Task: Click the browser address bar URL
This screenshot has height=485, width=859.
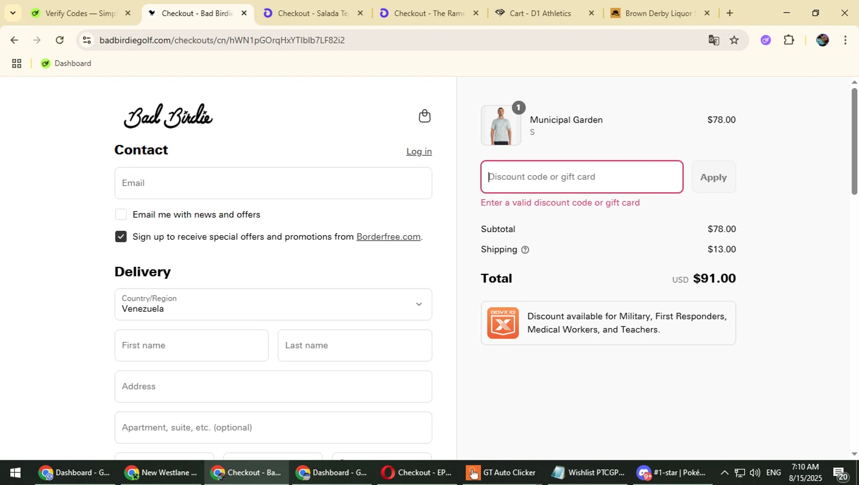Action: 222,40
